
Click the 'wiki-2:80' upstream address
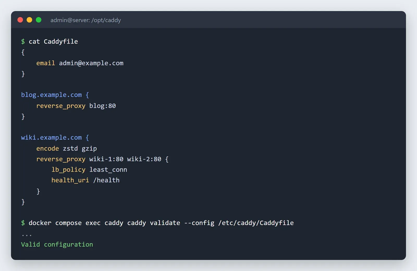144,159
